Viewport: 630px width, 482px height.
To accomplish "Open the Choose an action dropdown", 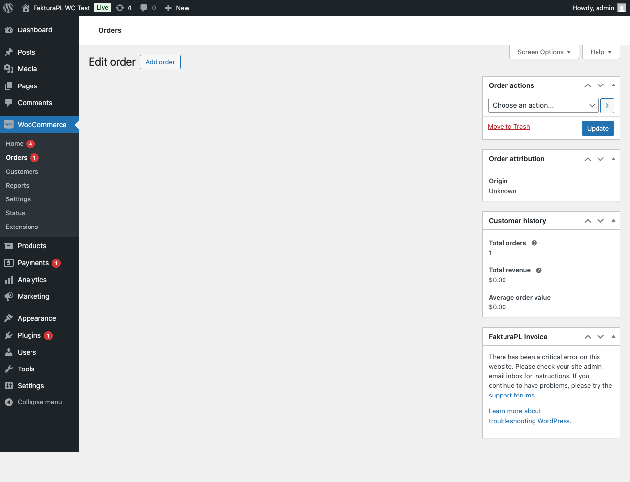I will click(x=543, y=105).
